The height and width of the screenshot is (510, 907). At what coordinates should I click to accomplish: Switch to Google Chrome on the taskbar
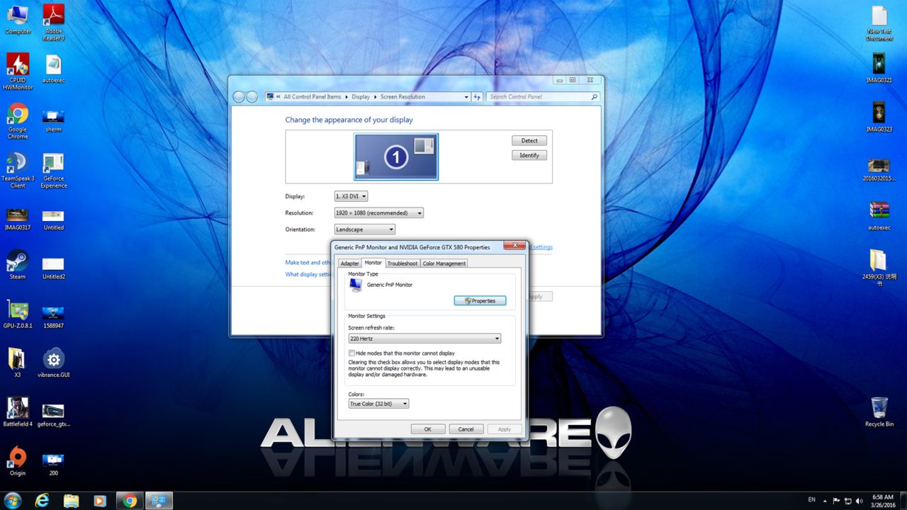130,501
